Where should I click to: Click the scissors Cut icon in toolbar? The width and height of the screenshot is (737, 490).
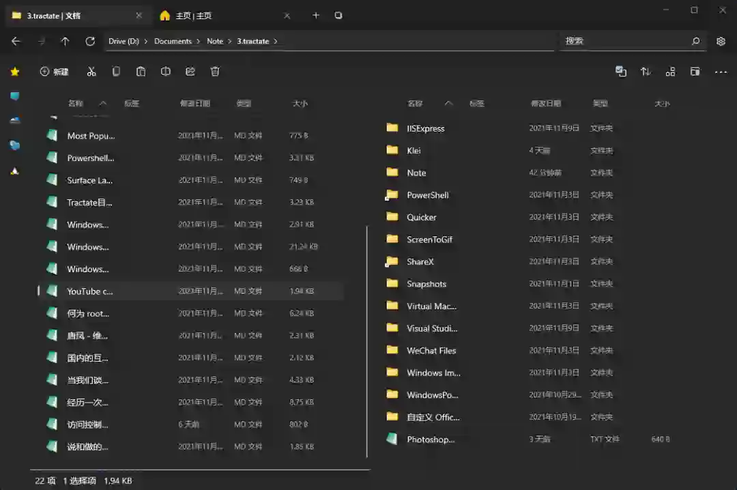tap(91, 72)
